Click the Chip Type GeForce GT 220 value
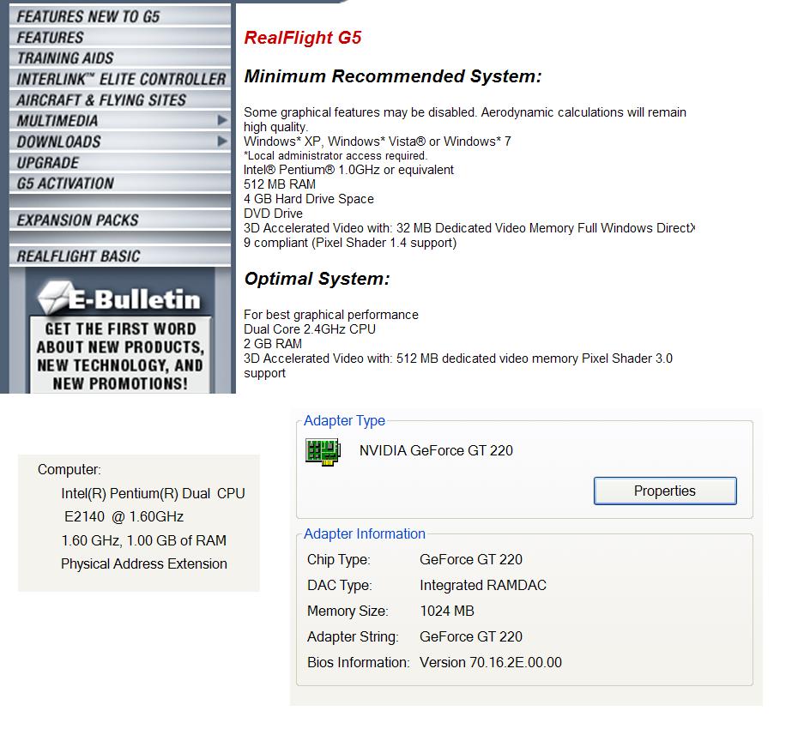This screenshot has height=729, width=798. pos(471,559)
